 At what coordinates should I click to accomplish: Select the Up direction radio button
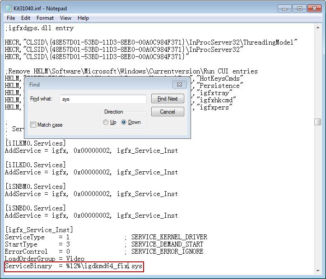[x=106, y=122]
